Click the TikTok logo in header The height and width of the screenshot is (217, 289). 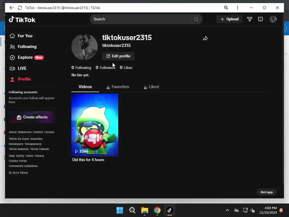pos(22,19)
